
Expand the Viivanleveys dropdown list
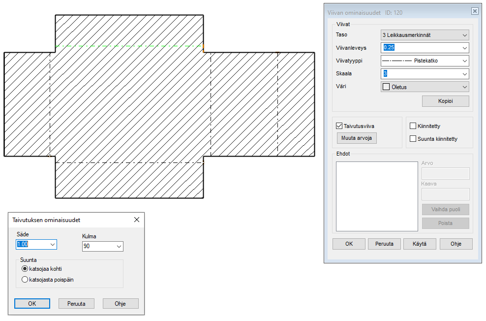pyautogui.click(x=464, y=48)
